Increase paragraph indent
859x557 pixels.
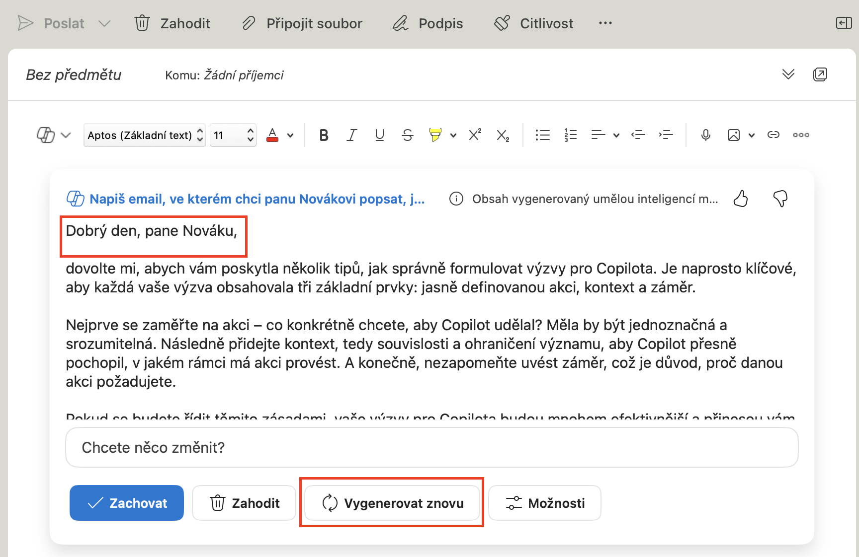(x=666, y=135)
